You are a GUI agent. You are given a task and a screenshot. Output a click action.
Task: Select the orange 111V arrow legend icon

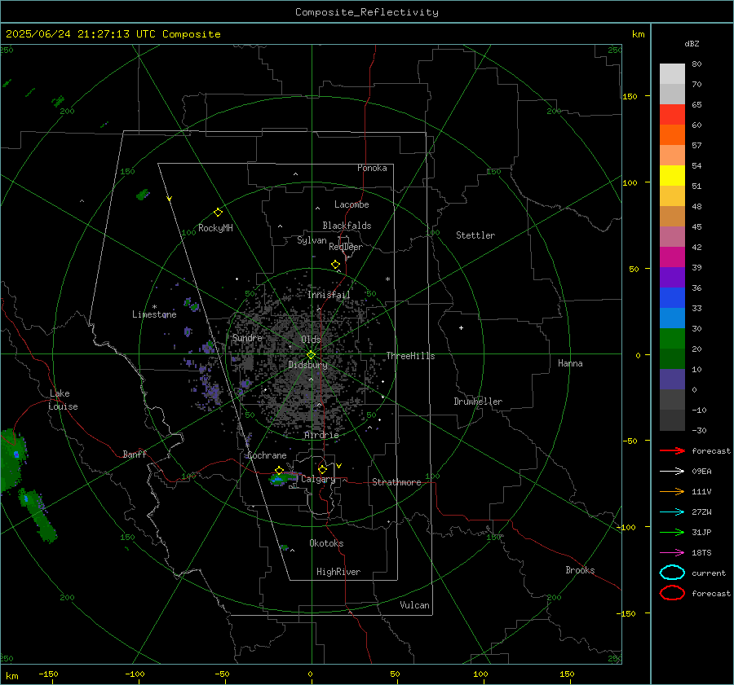coord(672,491)
